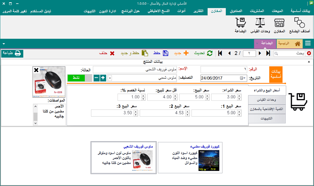Clear the search with red X icon
This screenshot has height=186, width=314.
pyautogui.click(x=309, y=53)
